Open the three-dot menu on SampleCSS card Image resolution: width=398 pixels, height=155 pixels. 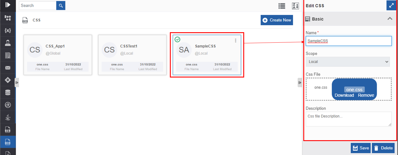pyautogui.click(x=236, y=41)
